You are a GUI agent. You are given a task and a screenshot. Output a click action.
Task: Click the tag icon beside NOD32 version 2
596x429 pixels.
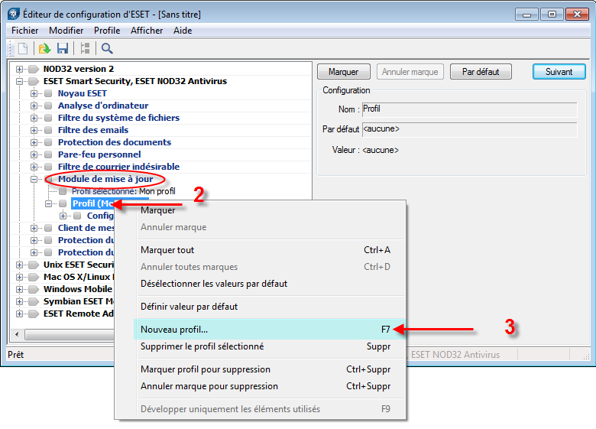click(x=33, y=69)
